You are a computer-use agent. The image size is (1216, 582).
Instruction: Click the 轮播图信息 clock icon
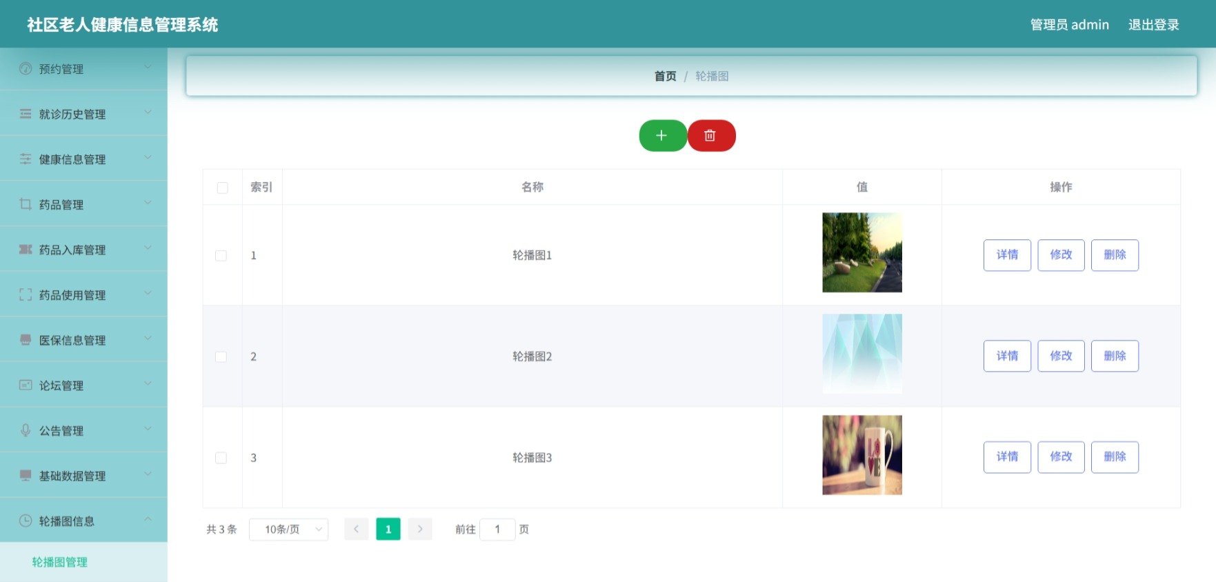pos(26,521)
